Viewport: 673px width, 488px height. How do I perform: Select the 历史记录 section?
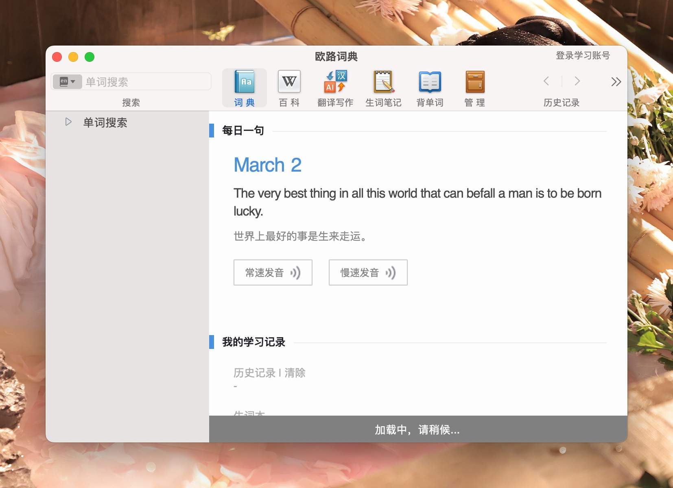562,102
